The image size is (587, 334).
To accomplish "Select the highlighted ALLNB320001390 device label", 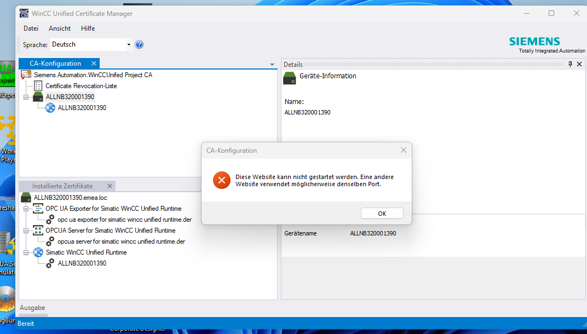I will (70, 96).
